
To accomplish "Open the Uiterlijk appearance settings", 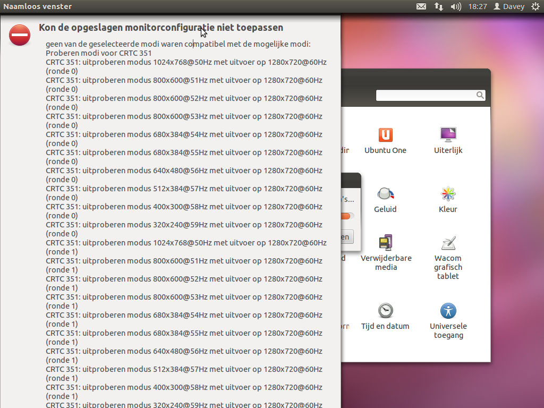I will pos(448,140).
